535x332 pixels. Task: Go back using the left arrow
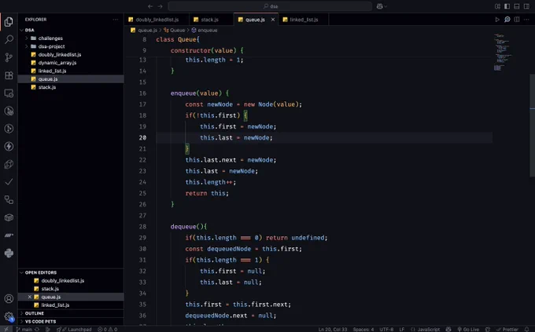tap(150, 6)
